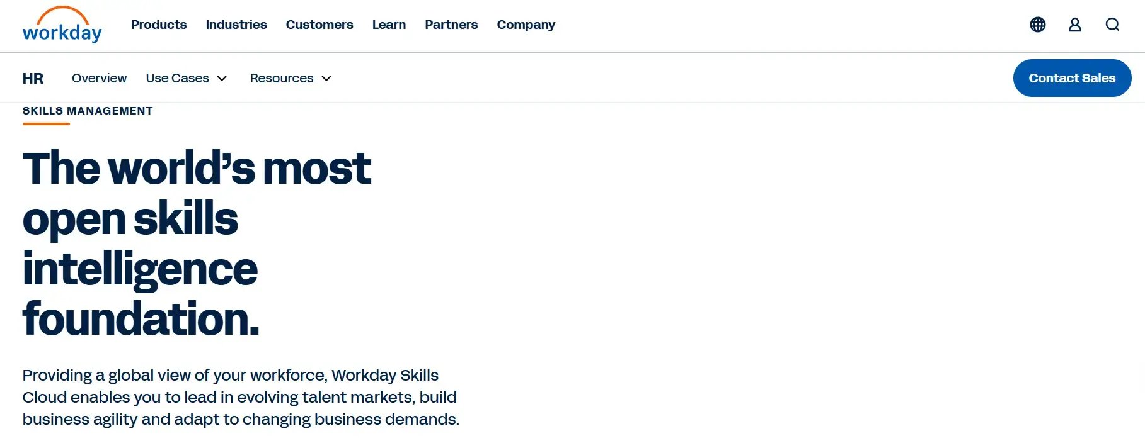The image size is (1145, 448).
Task: Open the Products menu
Action: 158,25
